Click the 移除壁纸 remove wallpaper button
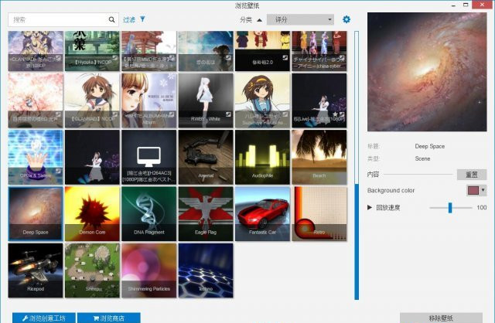The image size is (495, 323). 441,318
